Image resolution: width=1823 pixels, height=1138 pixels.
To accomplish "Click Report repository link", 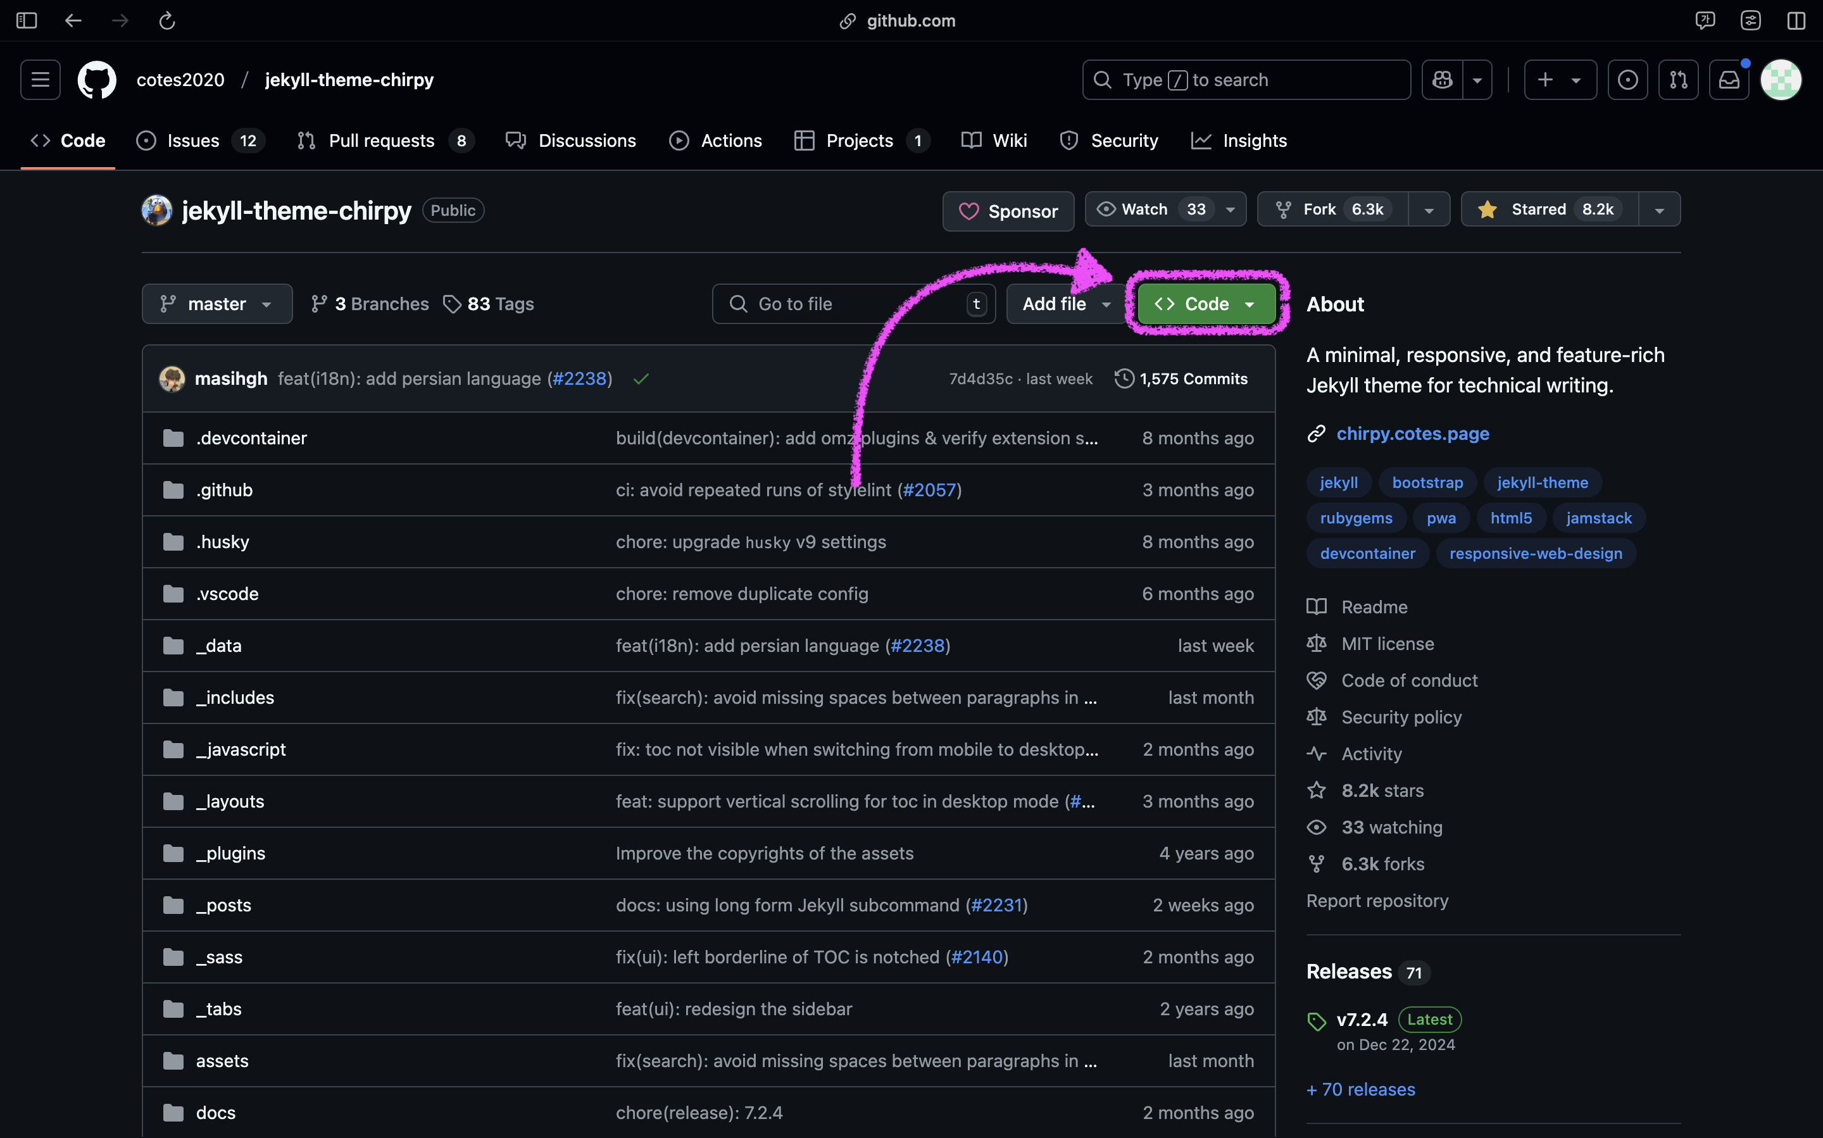I will (x=1377, y=901).
